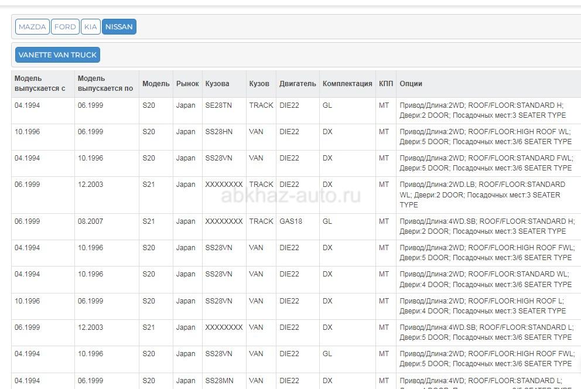The width and height of the screenshot is (581, 389).
Task: Select the SE28TN body code cell
Action: click(x=218, y=105)
